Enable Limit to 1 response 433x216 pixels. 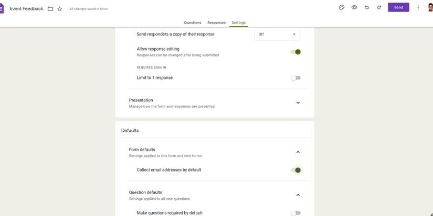tap(296, 78)
